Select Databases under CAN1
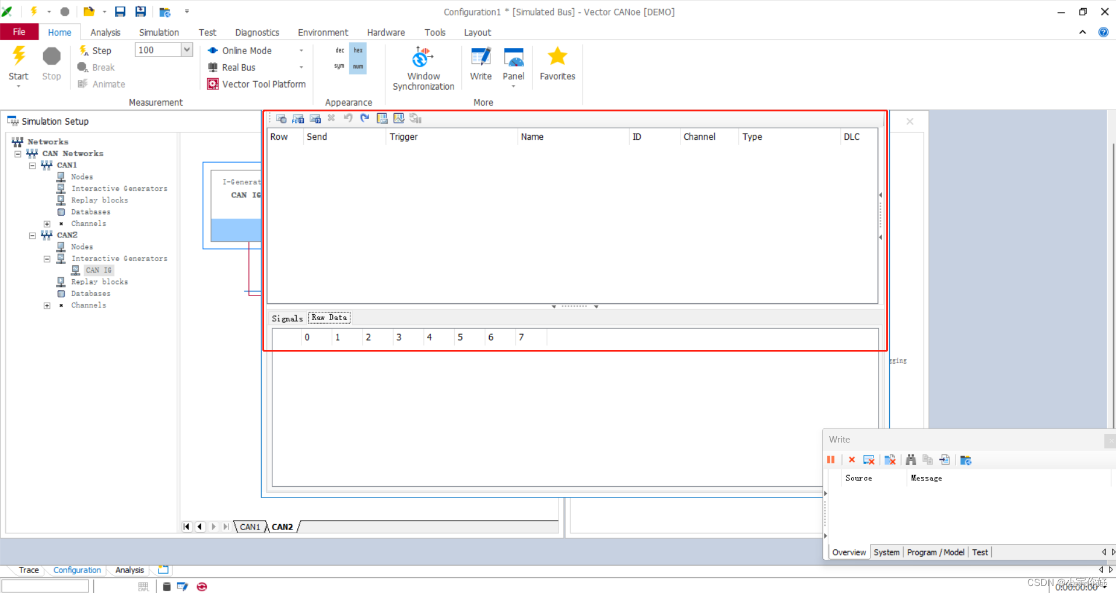Screen dimensions: 1116x593 pos(91,212)
